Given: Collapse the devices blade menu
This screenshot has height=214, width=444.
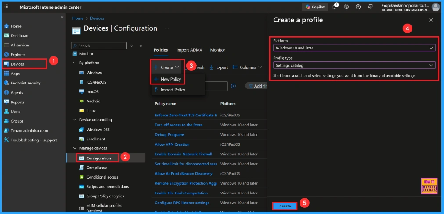Looking at the screenshot, I should 141,46.
